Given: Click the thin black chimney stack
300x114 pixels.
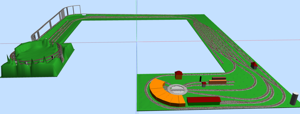Looking at the screenshot, I should point(200,79).
